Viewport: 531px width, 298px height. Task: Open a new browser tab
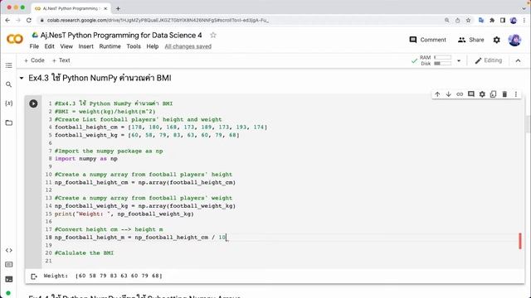tap(118, 8)
